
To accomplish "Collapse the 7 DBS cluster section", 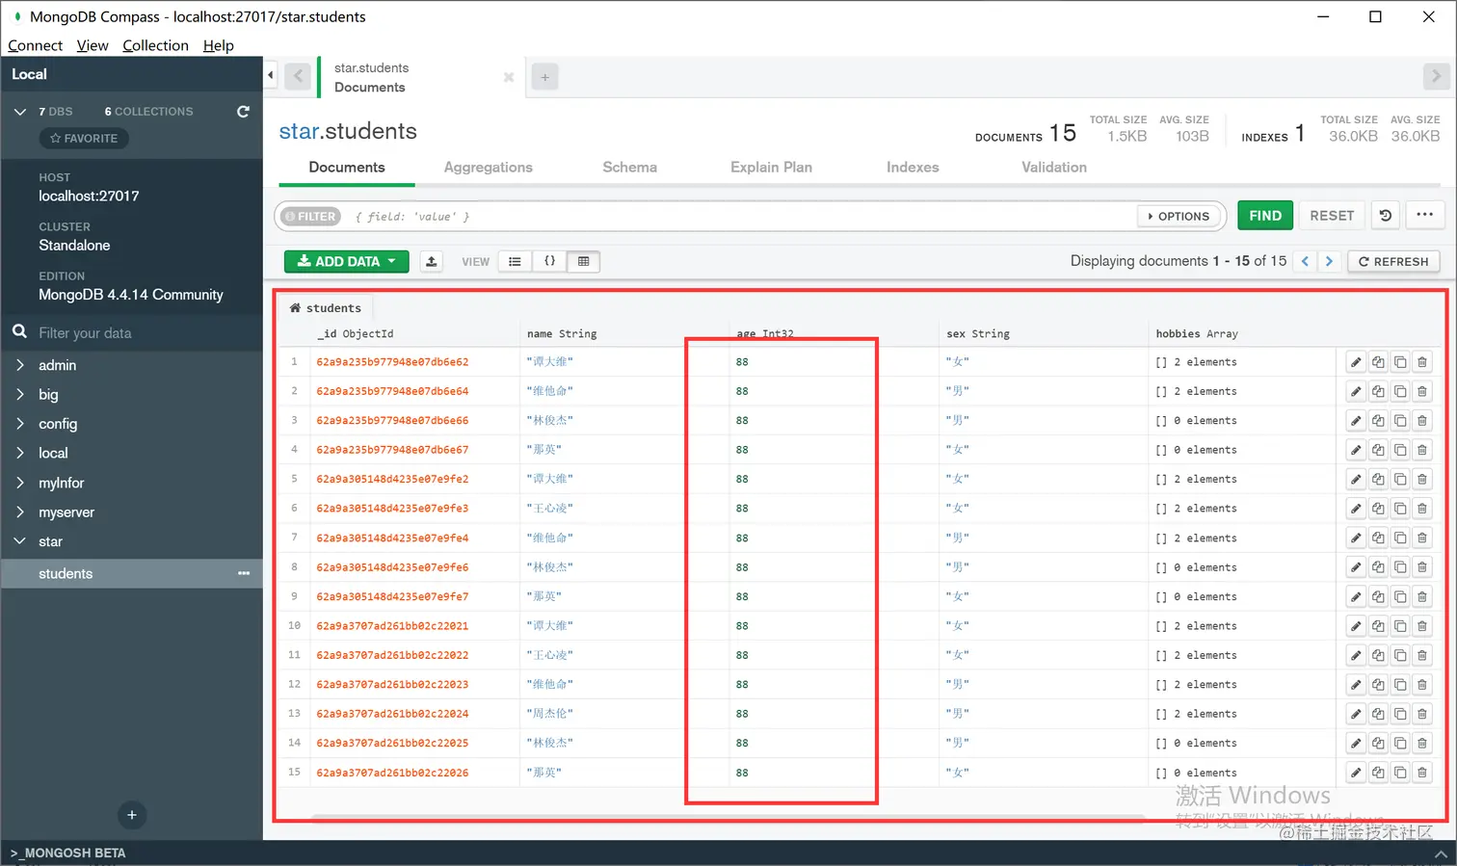I will [19, 112].
